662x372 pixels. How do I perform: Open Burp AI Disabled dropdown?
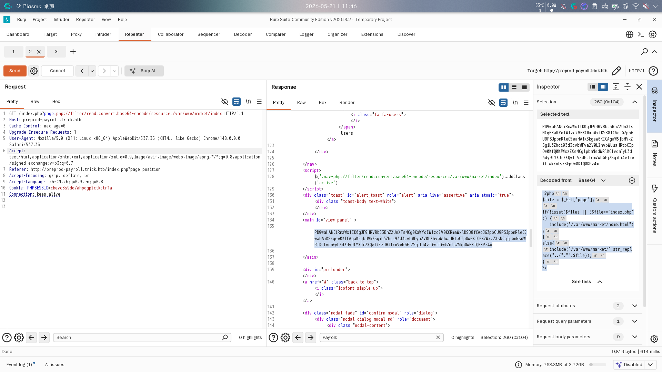[634, 365]
